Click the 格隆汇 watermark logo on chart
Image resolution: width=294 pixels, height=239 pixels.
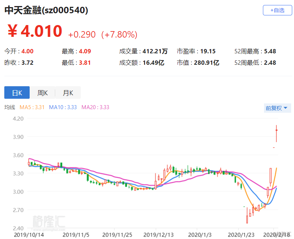[x=49, y=222]
